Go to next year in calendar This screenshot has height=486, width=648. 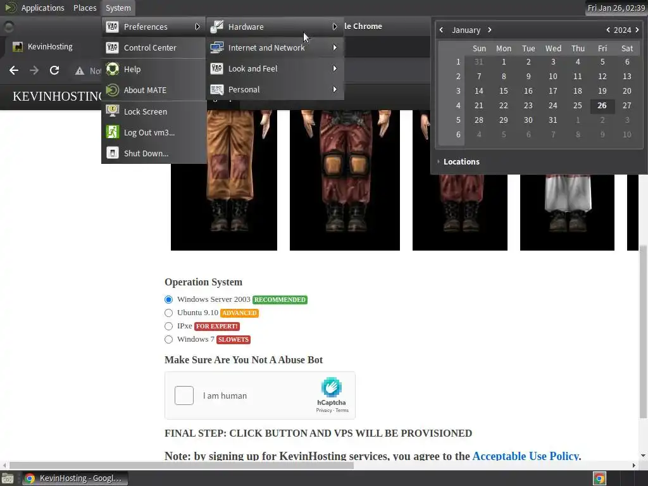[637, 30]
